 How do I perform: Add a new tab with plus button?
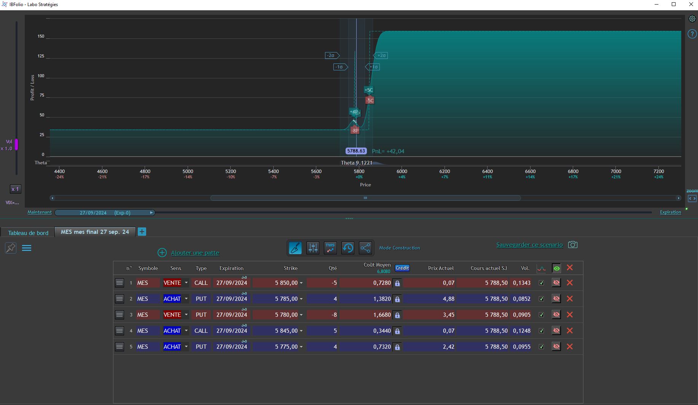(x=142, y=232)
